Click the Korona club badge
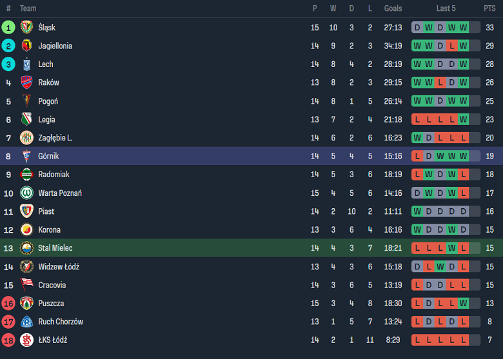Viewport: 503px width, 359px height. click(26, 229)
